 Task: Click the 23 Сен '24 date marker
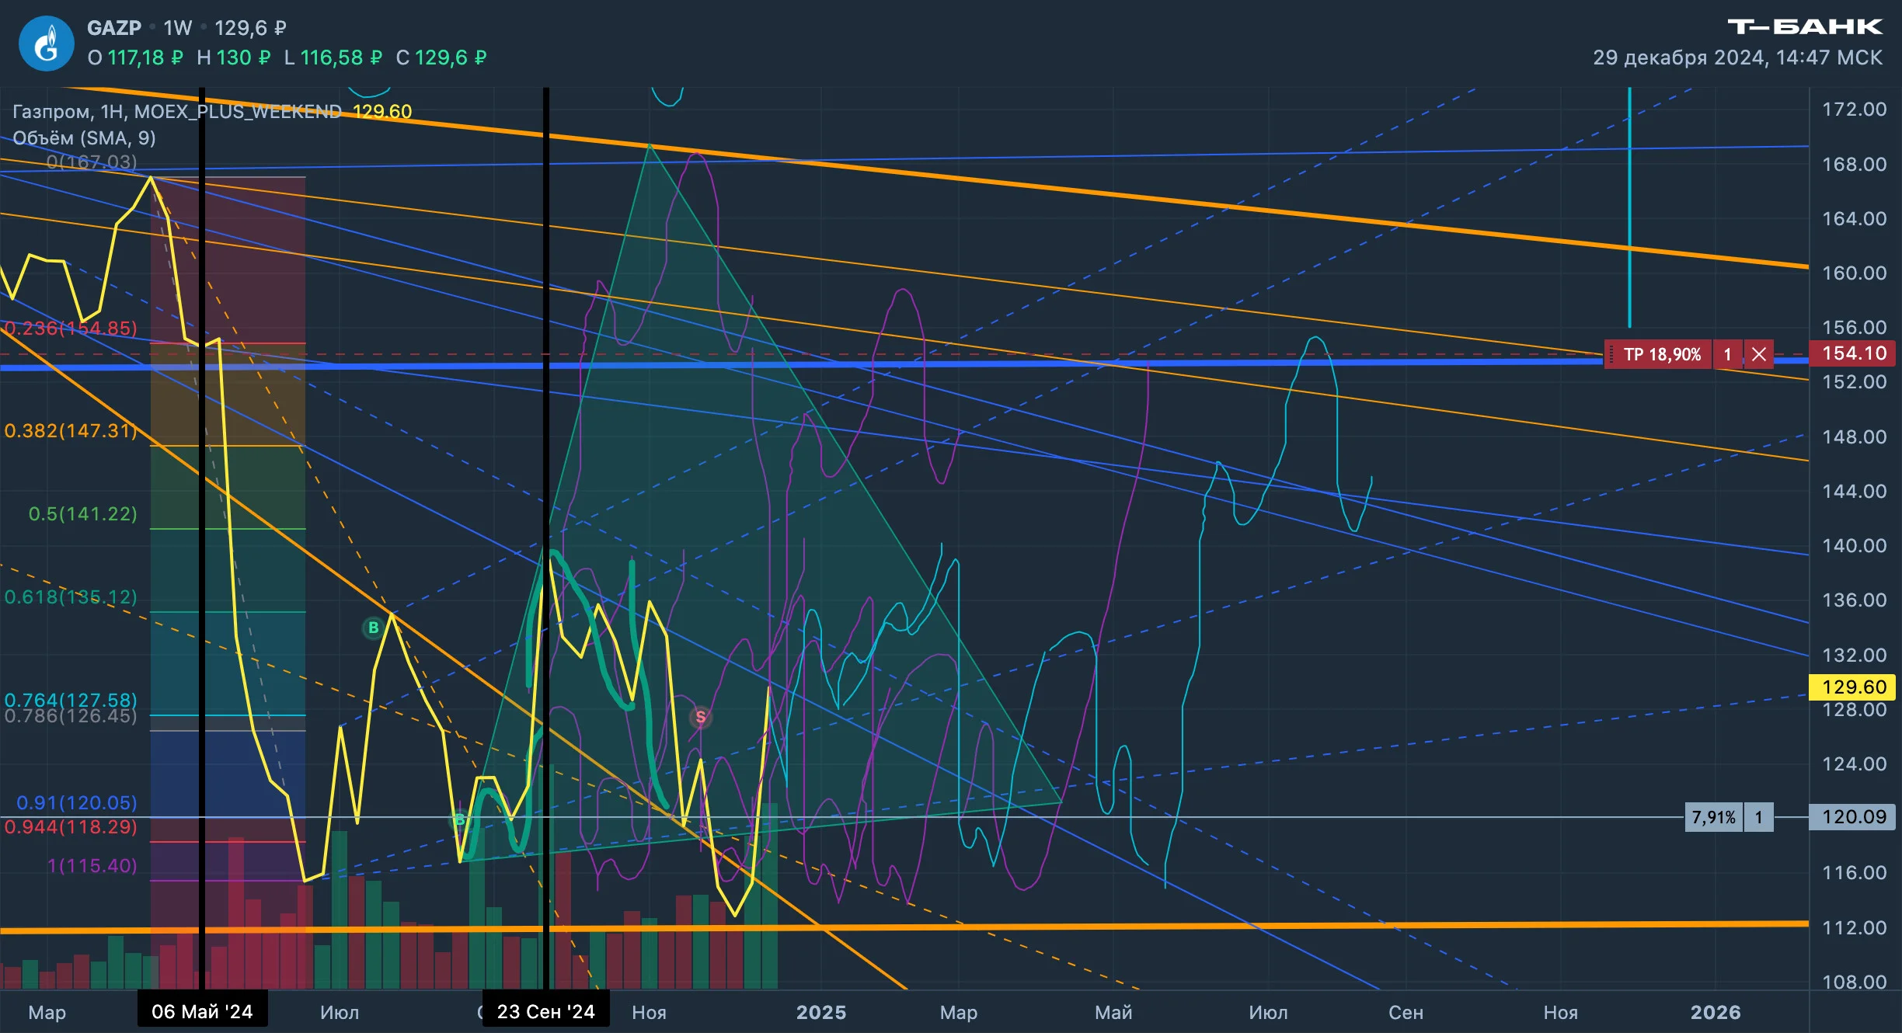[545, 1011]
